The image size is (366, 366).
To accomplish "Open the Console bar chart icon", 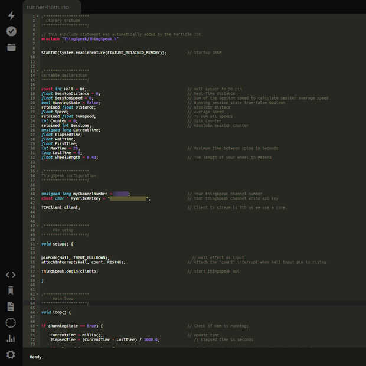I will pos(11,339).
